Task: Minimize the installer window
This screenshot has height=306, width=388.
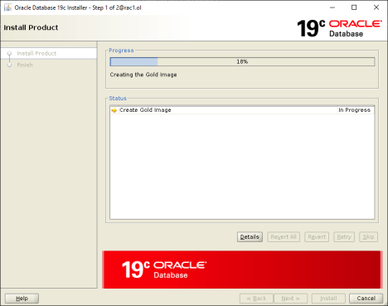Action: click(x=332, y=7)
